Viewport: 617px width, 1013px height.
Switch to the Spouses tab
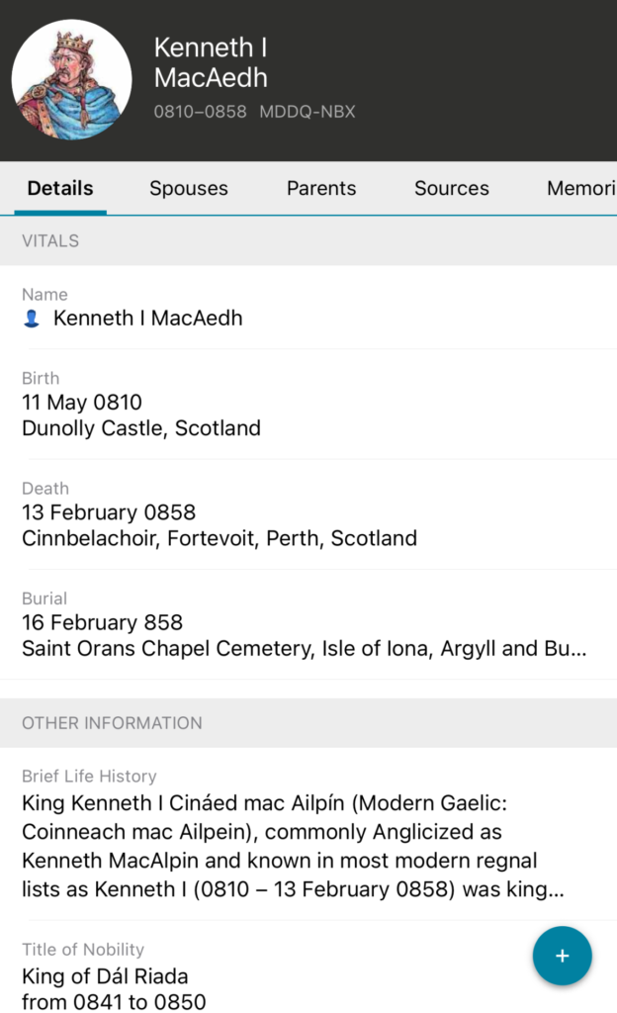click(x=189, y=188)
